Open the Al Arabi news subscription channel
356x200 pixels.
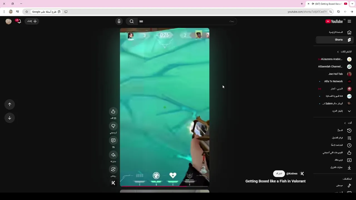click(x=335, y=89)
